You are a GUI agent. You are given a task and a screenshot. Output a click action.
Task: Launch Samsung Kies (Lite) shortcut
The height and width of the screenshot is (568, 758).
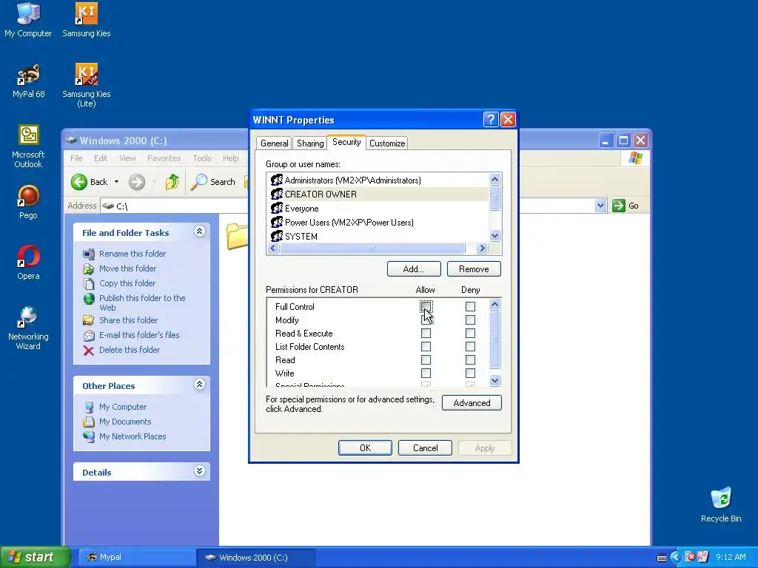pyautogui.click(x=87, y=86)
